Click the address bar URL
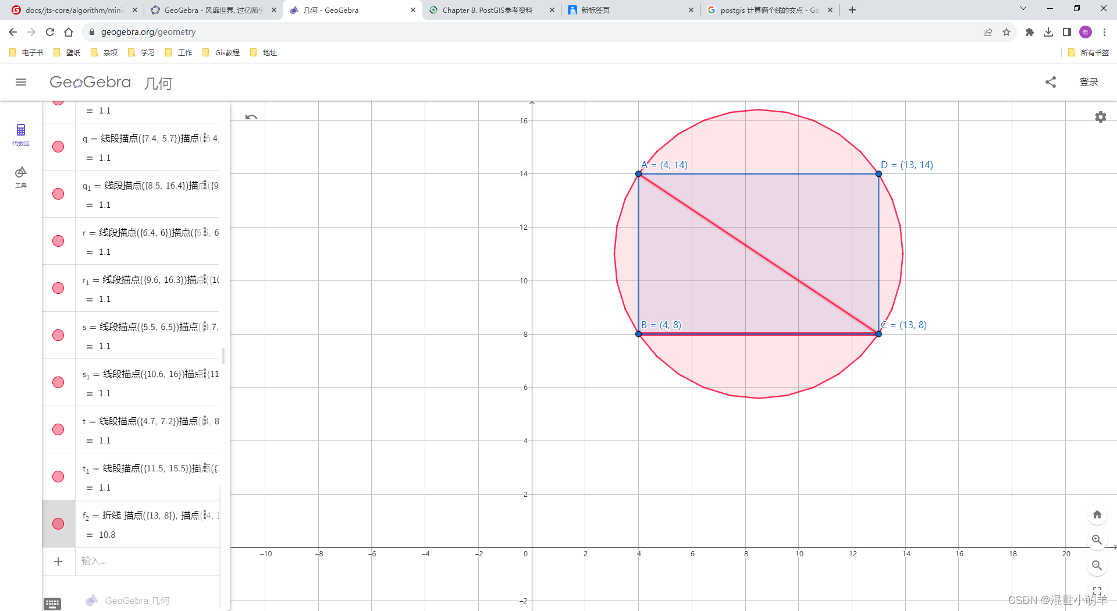This screenshot has height=611, width=1117. click(x=148, y=32)
